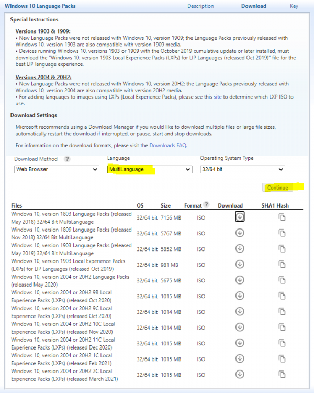Copy SHA1 hash for 2004 Language Packs May 2020
The height and width of the screenshot is (393, 314).
[x=282, y=280]
